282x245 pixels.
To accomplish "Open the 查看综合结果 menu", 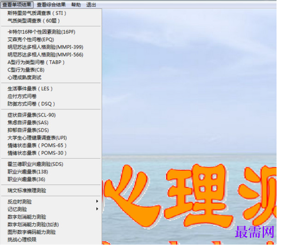I will [51, 5].
